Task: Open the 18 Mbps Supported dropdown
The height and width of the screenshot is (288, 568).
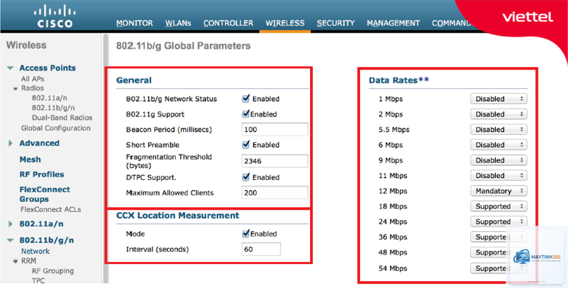Action: pos(498,206)
